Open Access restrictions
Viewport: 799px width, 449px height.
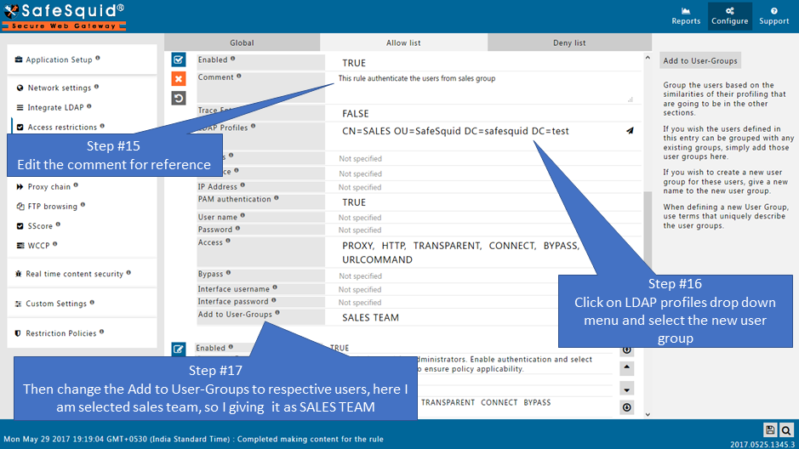(x=62, y=128)
